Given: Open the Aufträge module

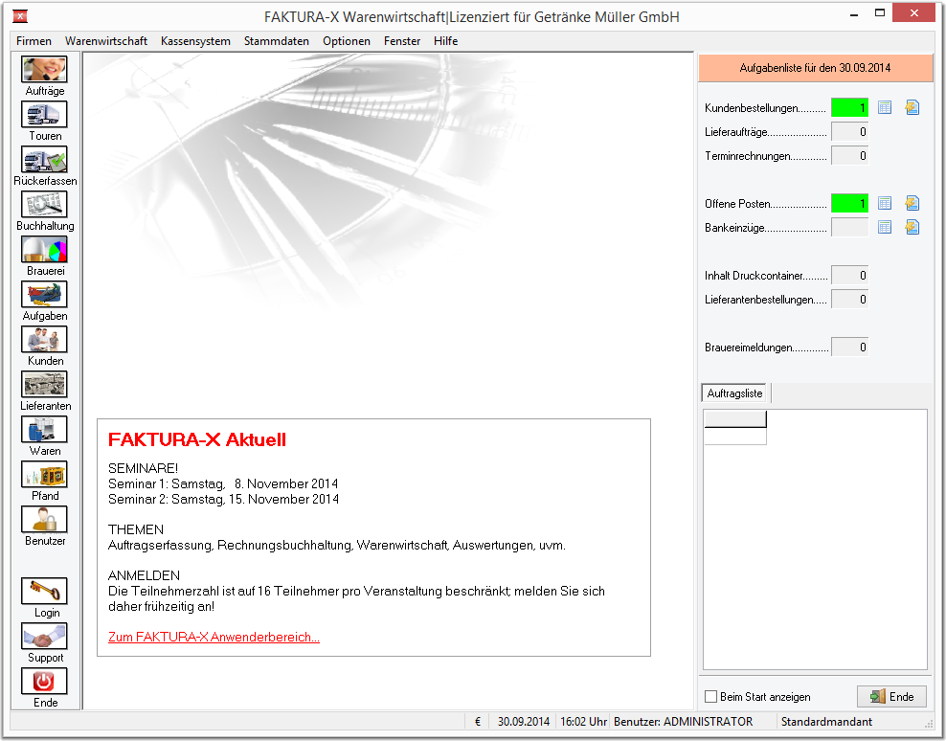Looking at the screenshot, I should 44,69.
